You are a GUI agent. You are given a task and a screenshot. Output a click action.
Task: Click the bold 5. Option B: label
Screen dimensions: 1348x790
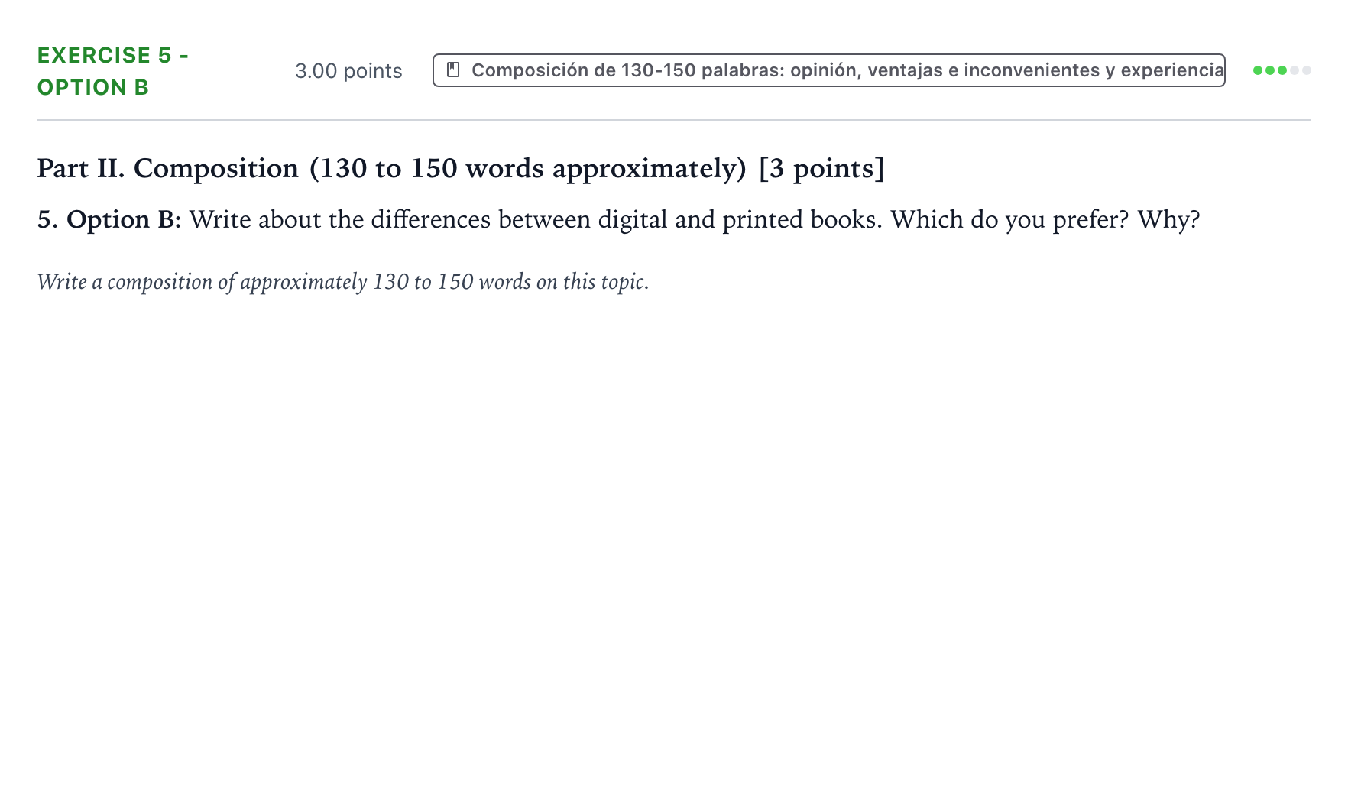[109, 220]
